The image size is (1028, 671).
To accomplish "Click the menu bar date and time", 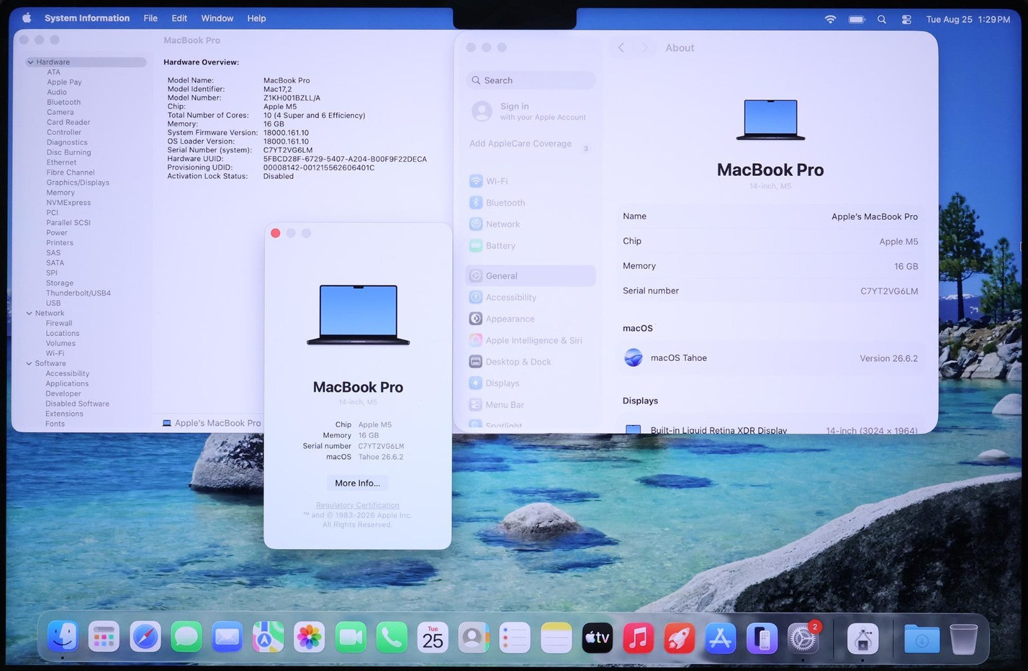I will pos(968,19).
